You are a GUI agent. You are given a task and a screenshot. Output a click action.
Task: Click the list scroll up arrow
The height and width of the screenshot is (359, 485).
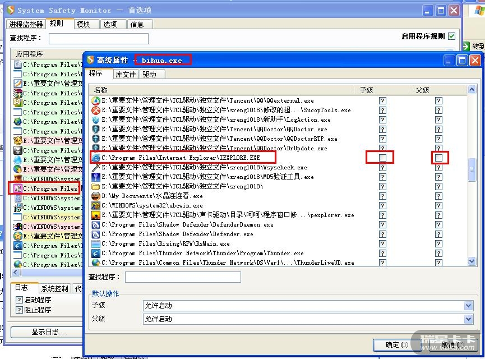(472, 90)
